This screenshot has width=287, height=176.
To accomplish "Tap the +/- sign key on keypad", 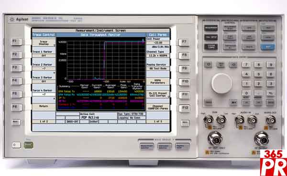I will point(271,93).
